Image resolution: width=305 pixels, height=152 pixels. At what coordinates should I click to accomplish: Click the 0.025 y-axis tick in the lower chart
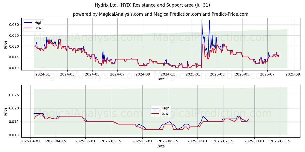(x=14, y=95)
